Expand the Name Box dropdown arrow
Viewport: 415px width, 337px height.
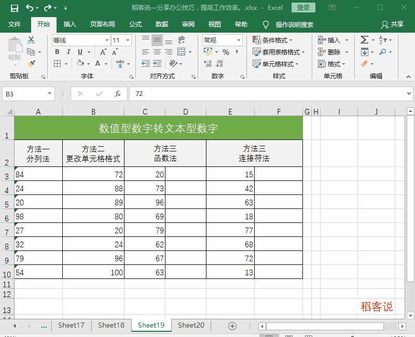click(49, 94)
